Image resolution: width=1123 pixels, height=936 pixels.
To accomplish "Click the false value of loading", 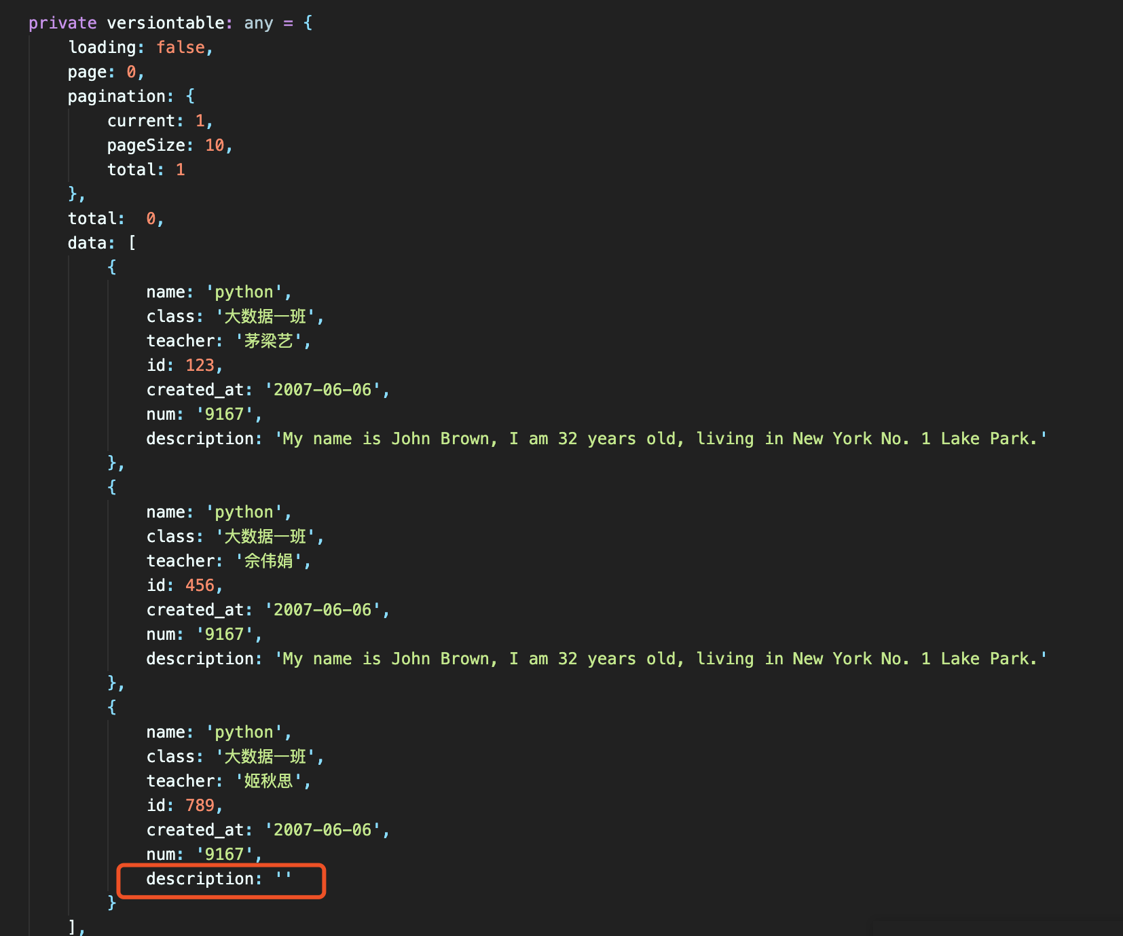I will point(180,47).
